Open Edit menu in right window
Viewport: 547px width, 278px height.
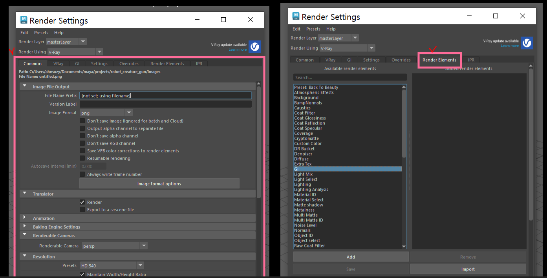pyautogui.click(x=296, y=29)
